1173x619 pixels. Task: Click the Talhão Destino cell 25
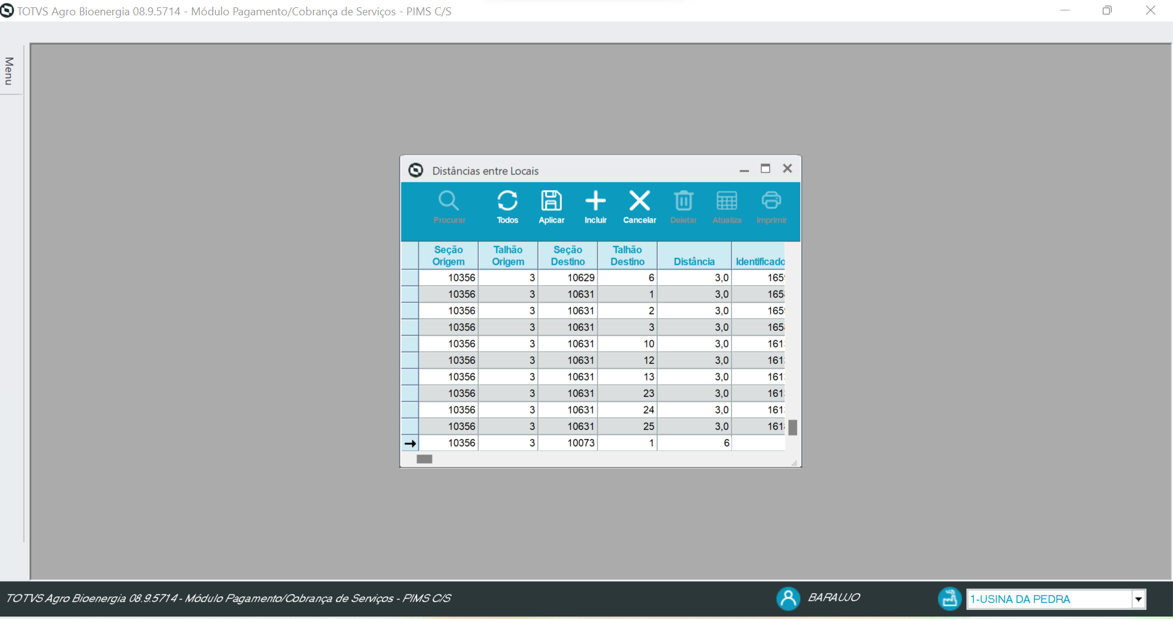click(x=627, y=426)
